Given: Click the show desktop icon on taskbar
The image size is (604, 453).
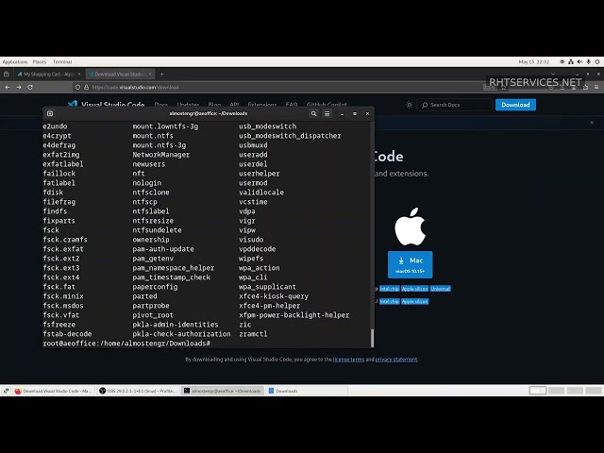Looking at the screenshot, I should [x=6, y=391].
